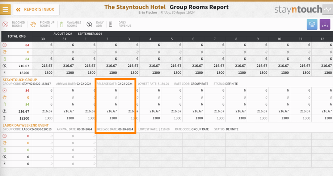333x176 pixels.
Task: Click report date Friday, 30 August 2024
Action: point(178,13)
